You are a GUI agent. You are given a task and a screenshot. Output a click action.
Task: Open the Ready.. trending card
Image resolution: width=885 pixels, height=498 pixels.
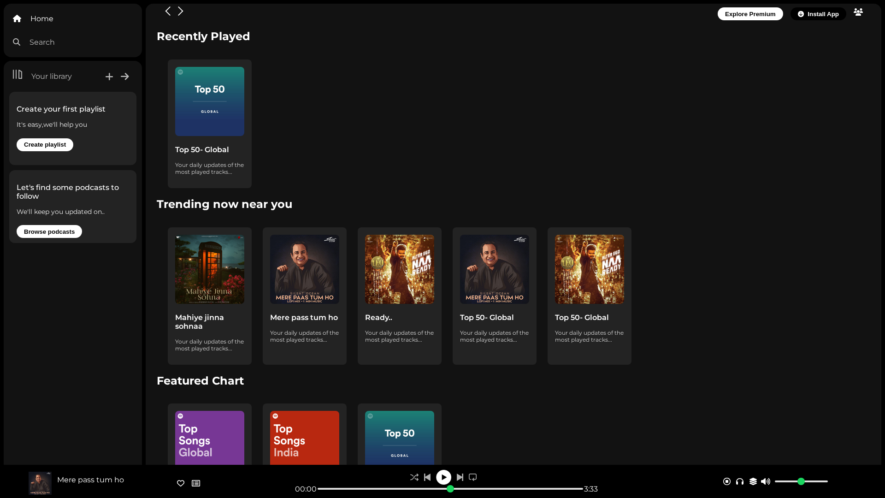(400, 296)
